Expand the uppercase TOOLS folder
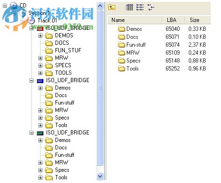The width and height of the screenshot is (221, 183). pyautogui.click(x=40, y=73)
